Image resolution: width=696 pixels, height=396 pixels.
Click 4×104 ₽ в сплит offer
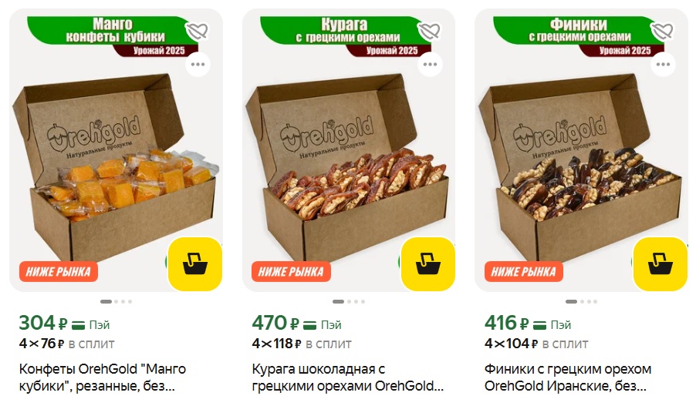536,344
